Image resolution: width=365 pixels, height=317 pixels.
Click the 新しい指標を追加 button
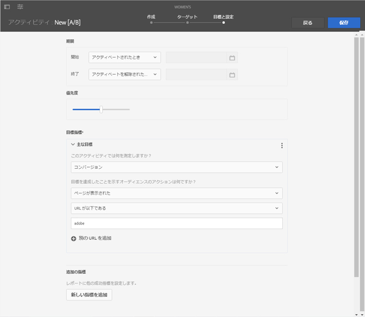click(x=89, y=295)
